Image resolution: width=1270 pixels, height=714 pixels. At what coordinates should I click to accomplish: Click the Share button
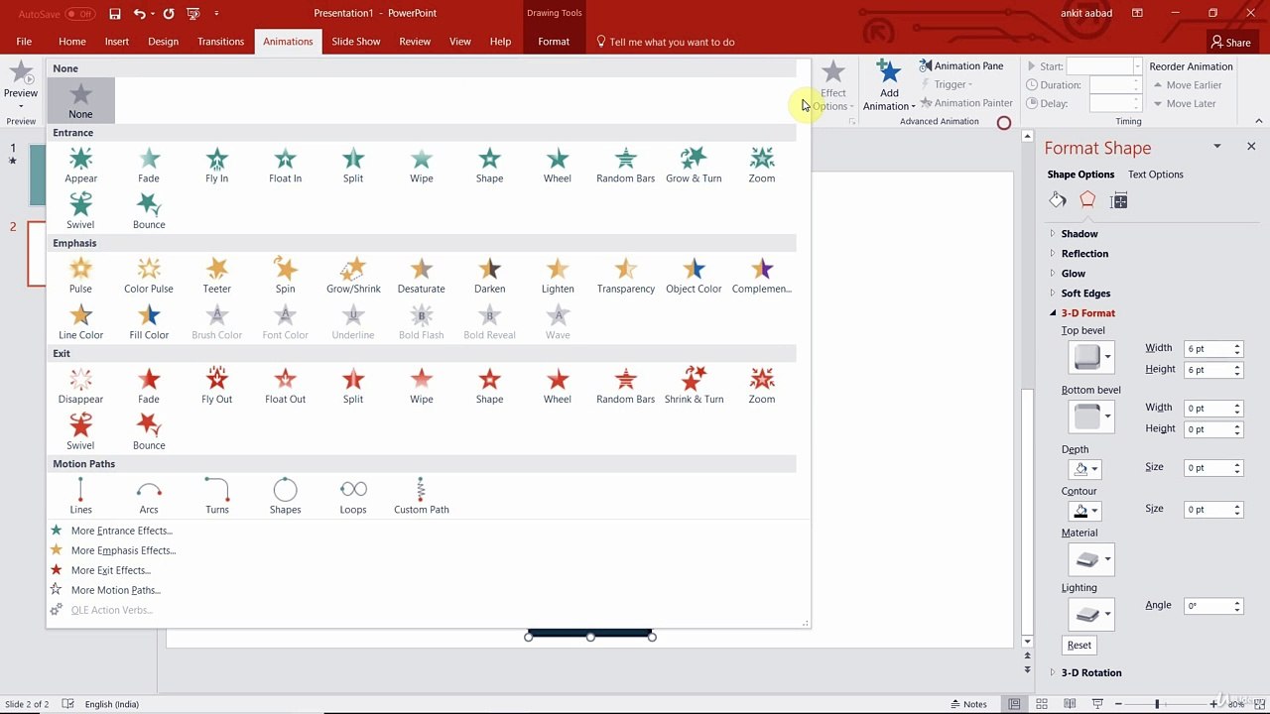[x=1231, y=43]
